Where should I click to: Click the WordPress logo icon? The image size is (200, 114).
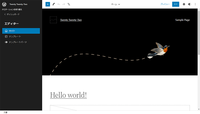pos(4,4)
